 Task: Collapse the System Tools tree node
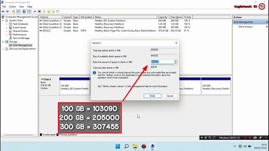[x=3, y=21]
